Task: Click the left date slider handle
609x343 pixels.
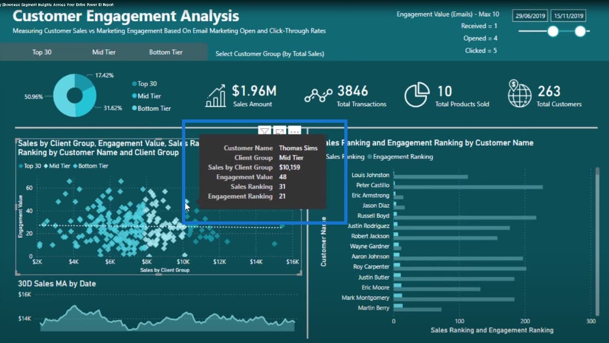Action: click(553, 31)
